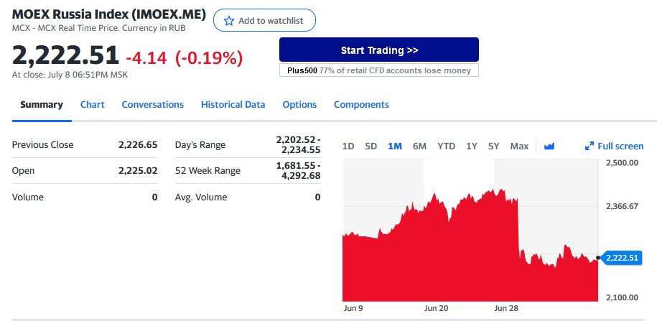Image resolution: width=657 pixels, height=321 pixels.
Task: Click the Day's Range label
Action: (x=200, y=145)
